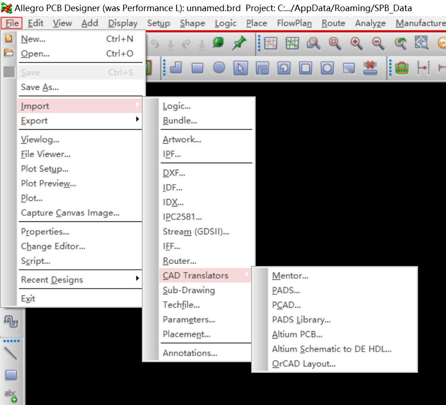Viewport: 446px width, 405px height.
Task: Select Mentor... CAD translator
Action: click(342, 275)
